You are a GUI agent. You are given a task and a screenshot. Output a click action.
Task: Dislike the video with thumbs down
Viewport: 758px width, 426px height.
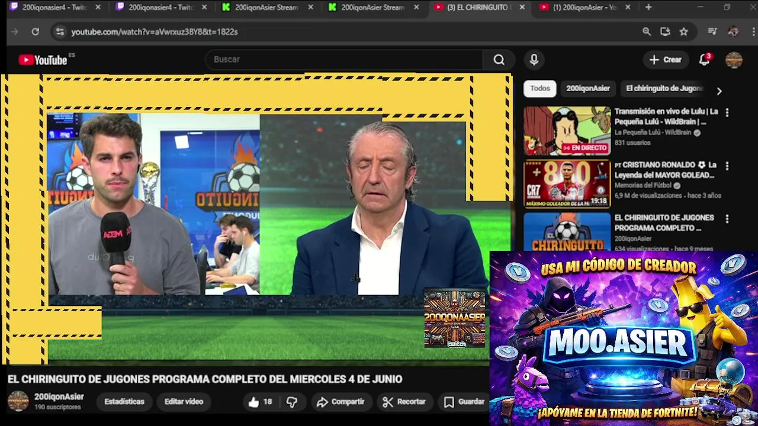292,402
